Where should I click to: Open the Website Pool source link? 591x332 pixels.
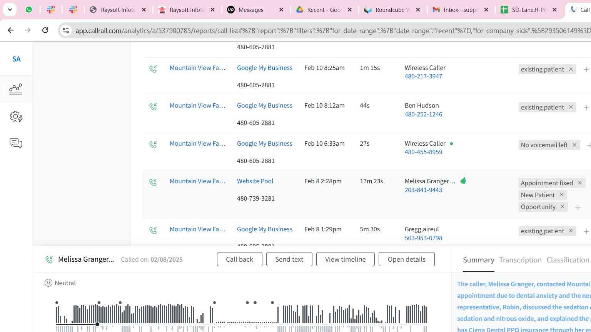click(255, 181)
